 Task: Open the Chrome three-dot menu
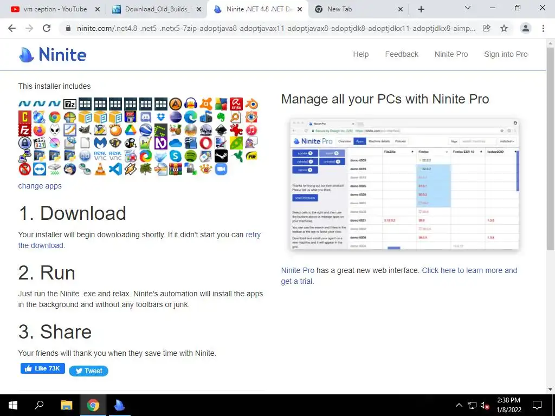pyautogui.click(x=543, y=28)
